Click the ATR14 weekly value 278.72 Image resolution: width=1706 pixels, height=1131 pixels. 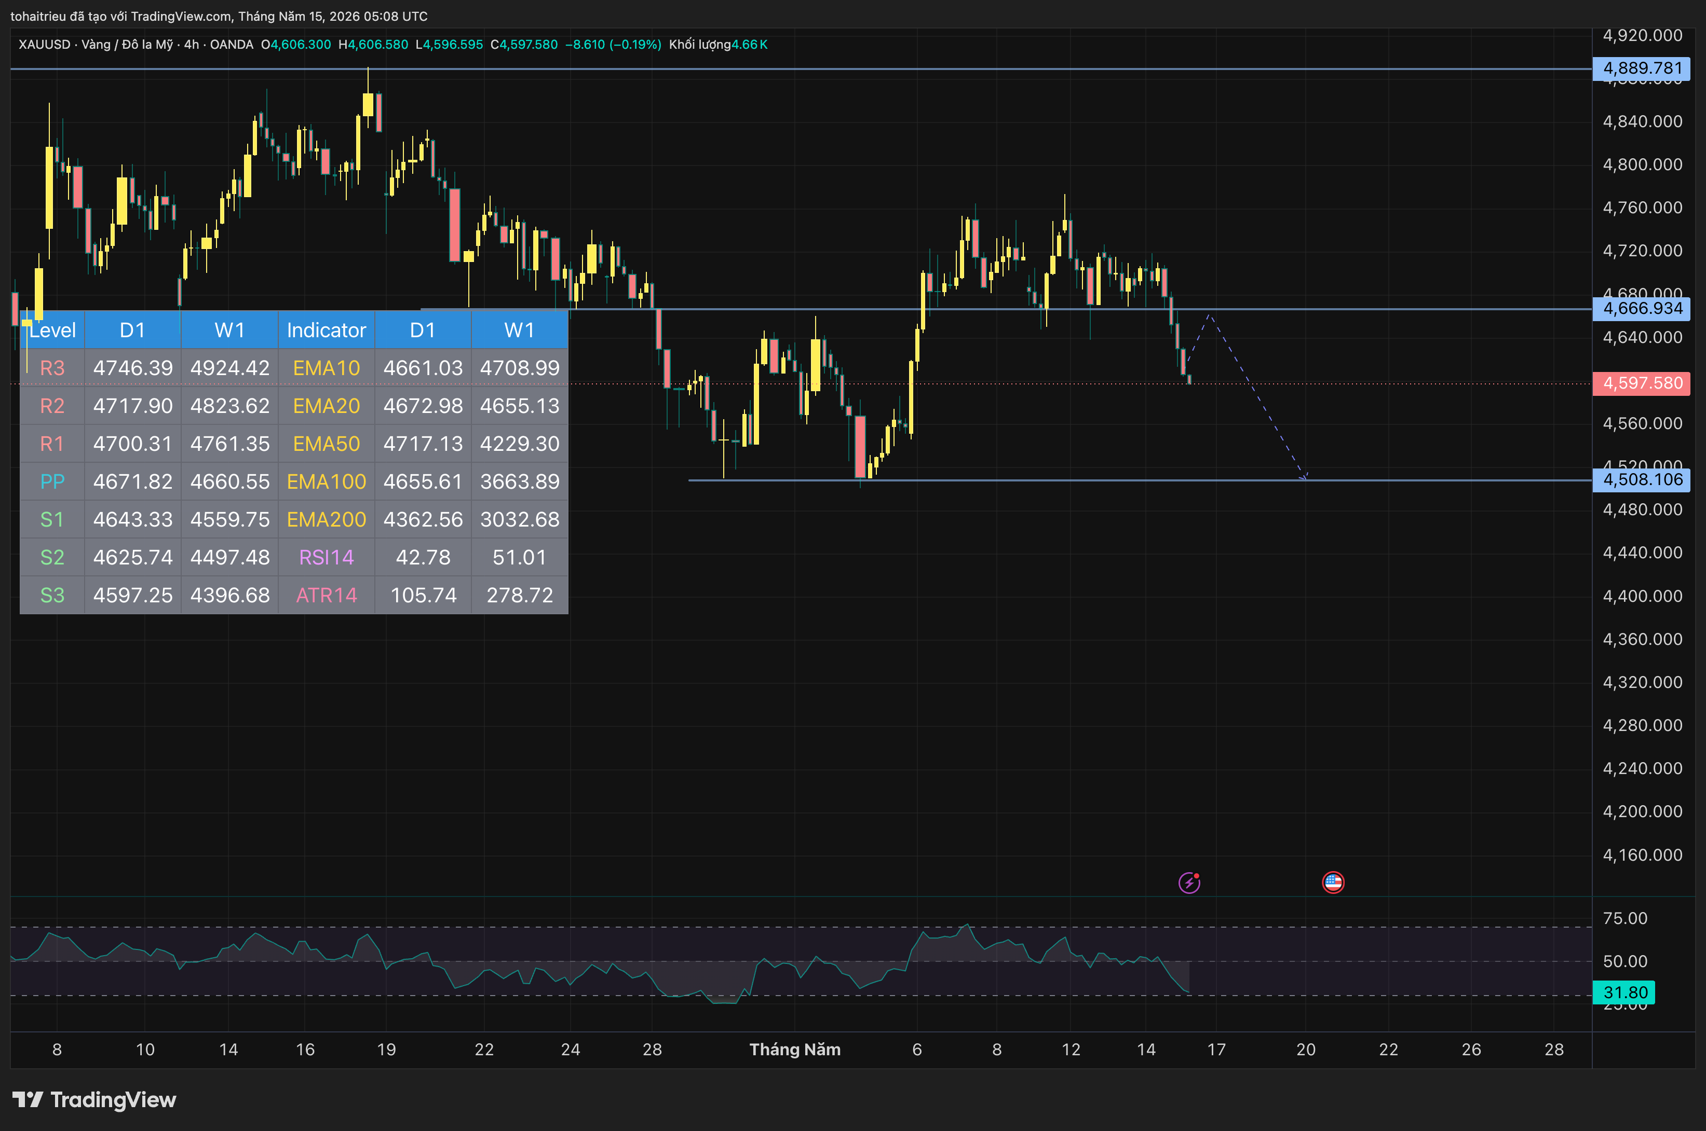(520, 595)
